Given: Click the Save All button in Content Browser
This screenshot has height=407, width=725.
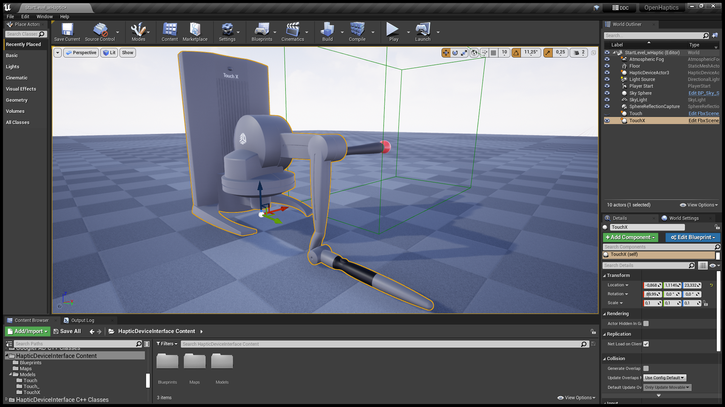Looking at the screenshot, I should pos(67,331).
